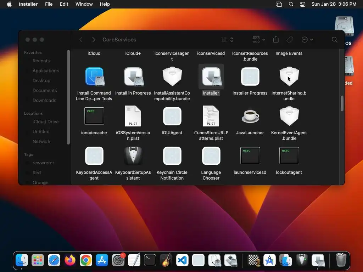The image size is (363, 272).
Task: Open the Installer application menu
Action: tap(28, 4)
